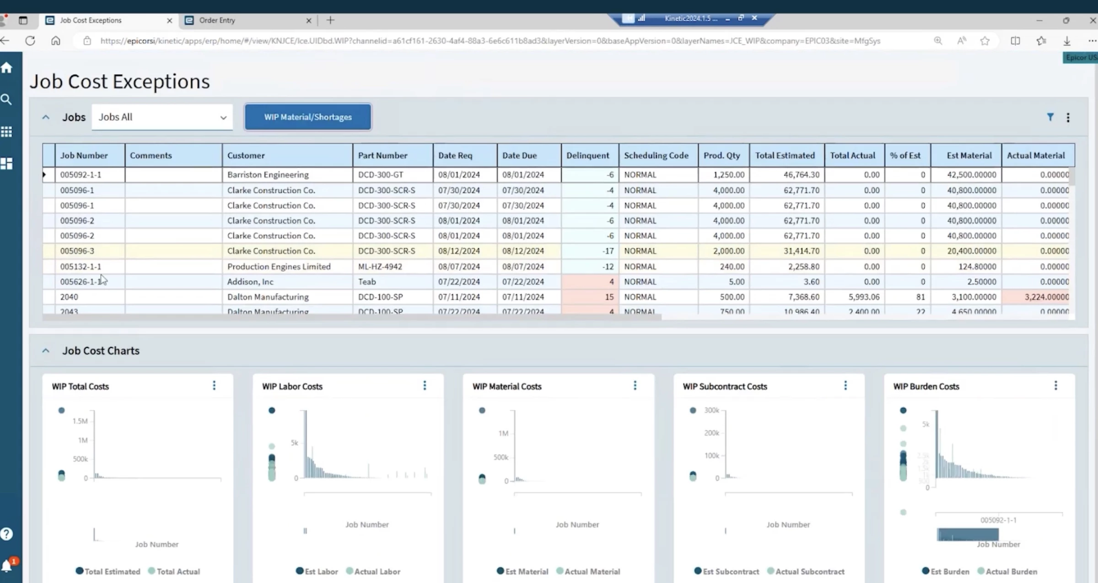Click Barriston Engineering customer cell
Viewport: 1098px width, 583px height.
tap(288, 175)
